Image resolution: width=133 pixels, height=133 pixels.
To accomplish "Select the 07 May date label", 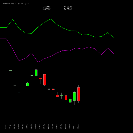I will coord(19,127).
